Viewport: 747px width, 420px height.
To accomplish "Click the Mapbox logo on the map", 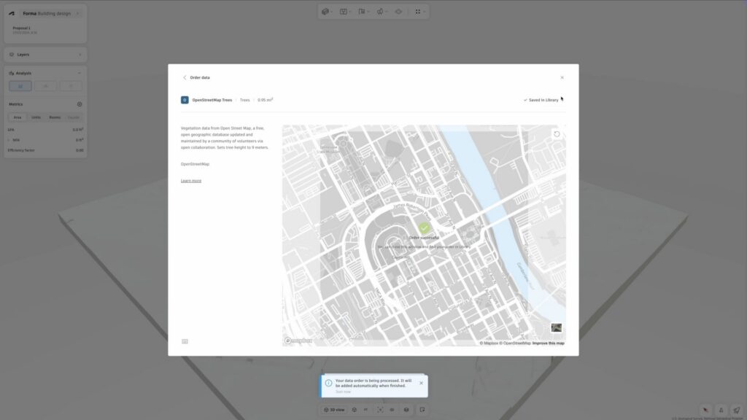I will point(298,341).
